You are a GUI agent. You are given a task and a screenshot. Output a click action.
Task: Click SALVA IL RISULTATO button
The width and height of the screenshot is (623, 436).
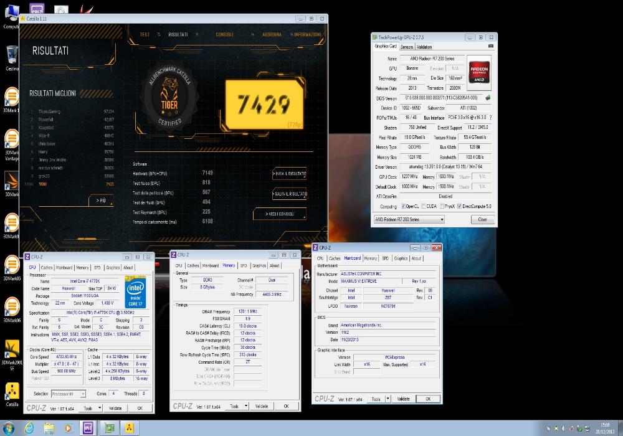tap(289, 194)
